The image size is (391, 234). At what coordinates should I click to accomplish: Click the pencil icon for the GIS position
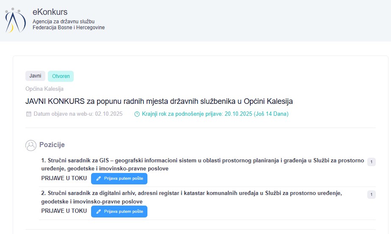pos(99,178)
